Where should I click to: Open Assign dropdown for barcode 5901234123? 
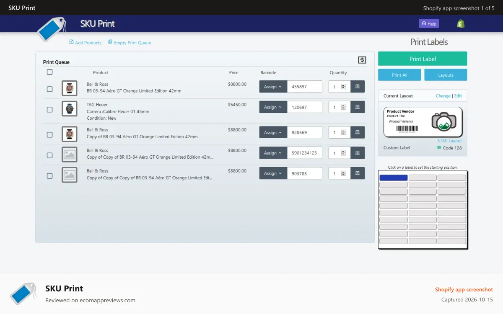pyautogui.click(x=273, y=153)
